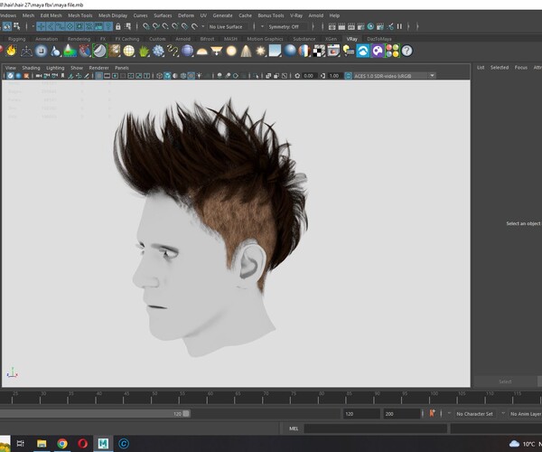Screen dimensions: 542x452
Task: Open viewport Shading menu
Action: point(31,68)
